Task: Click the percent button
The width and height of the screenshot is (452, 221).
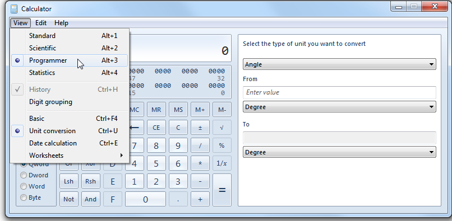Action: pyautogui.click(x=222, y=145)
